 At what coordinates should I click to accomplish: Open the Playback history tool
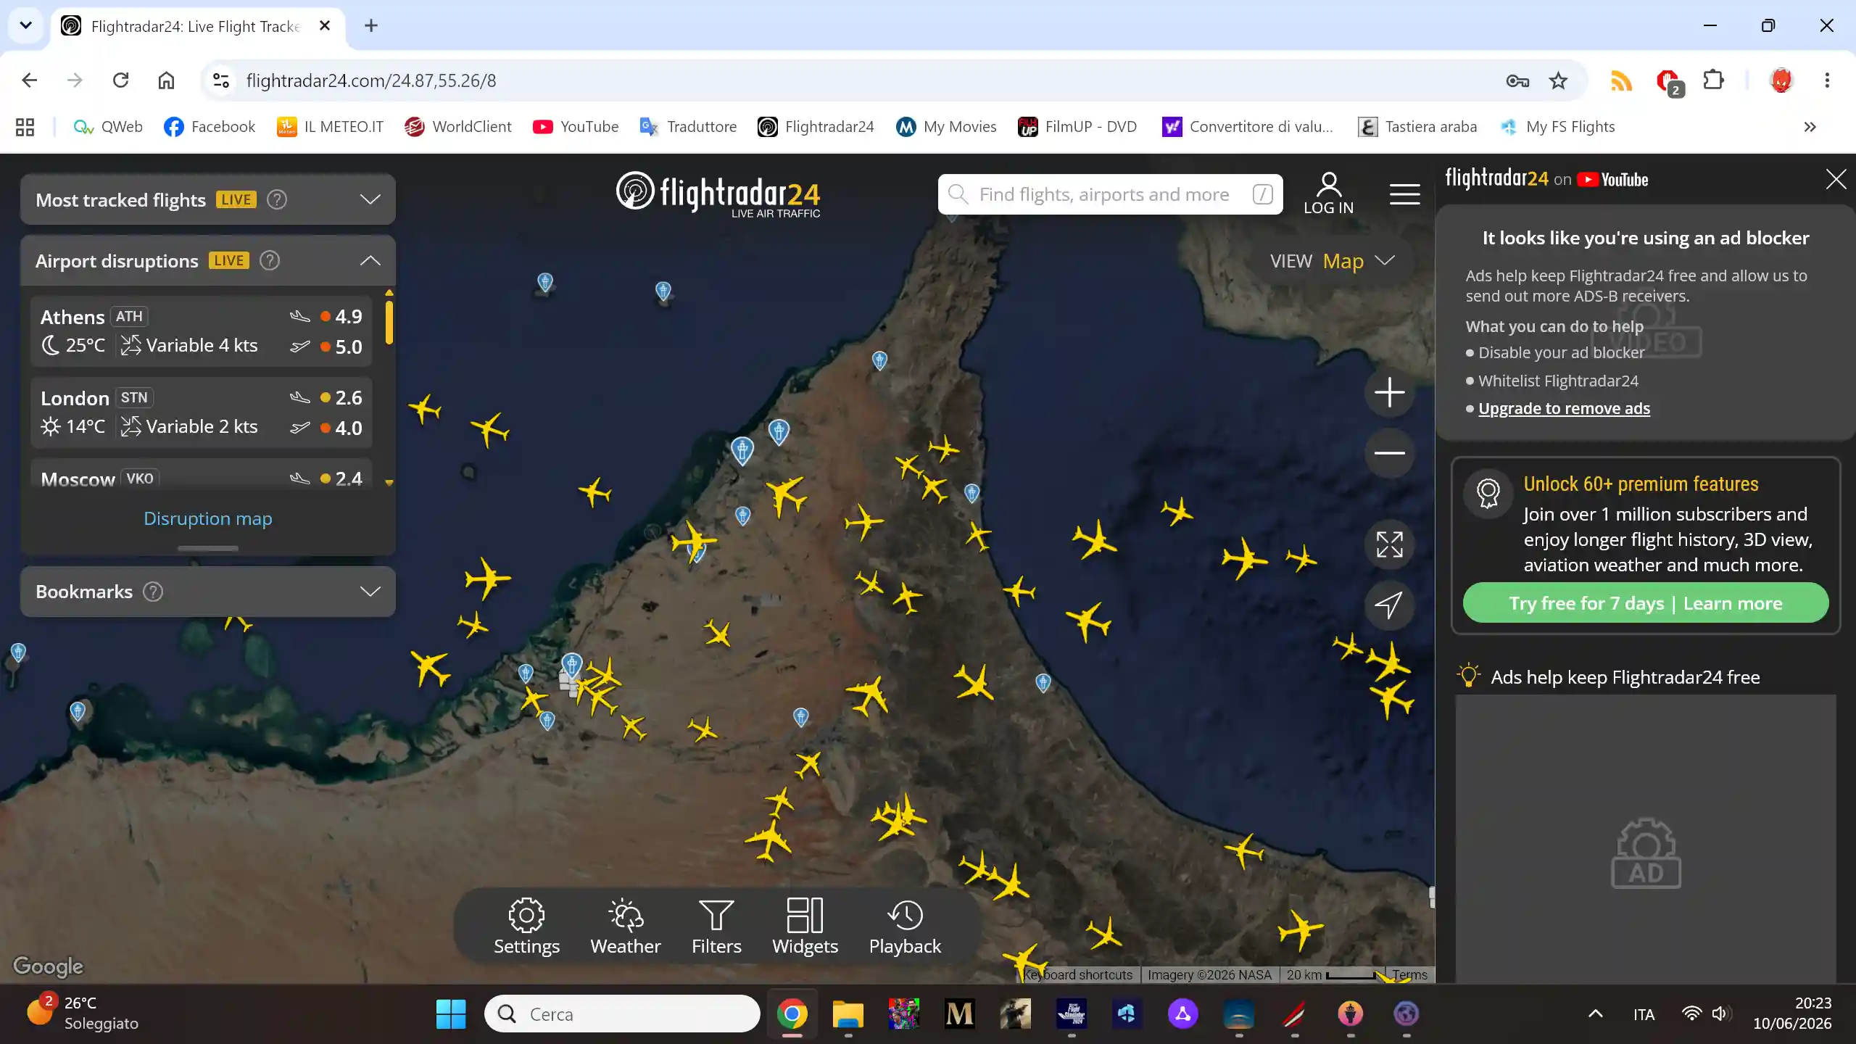click(x=905, y=927)
